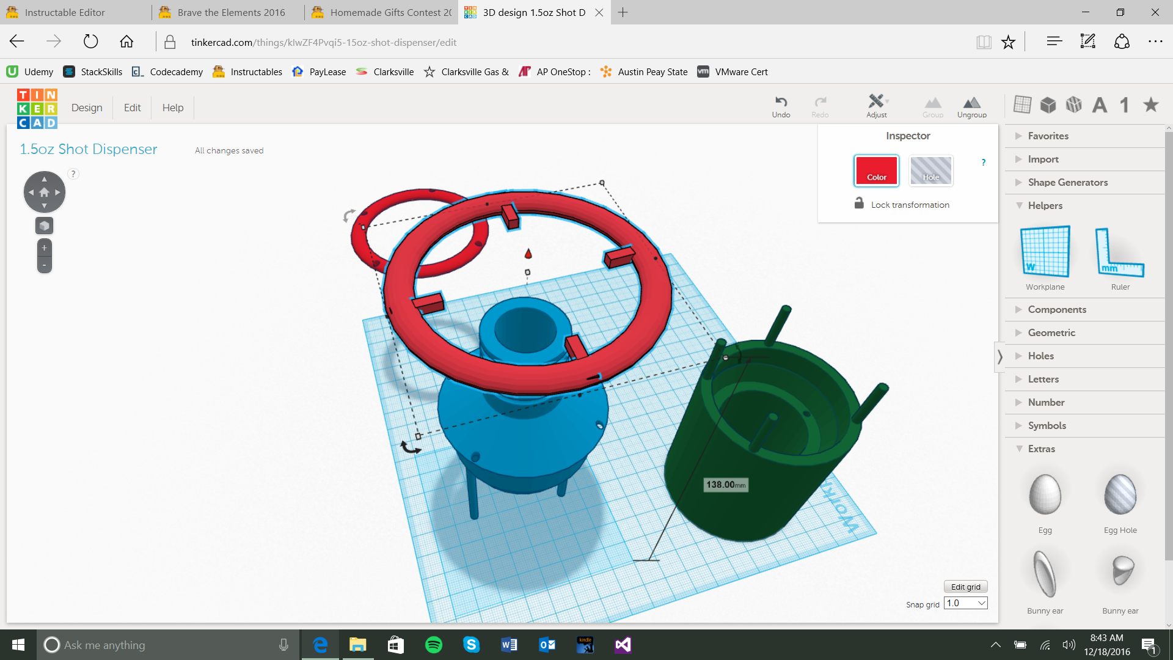Open view control help question mark
This screenshot has height=660, width=1173.
[73, 174]
